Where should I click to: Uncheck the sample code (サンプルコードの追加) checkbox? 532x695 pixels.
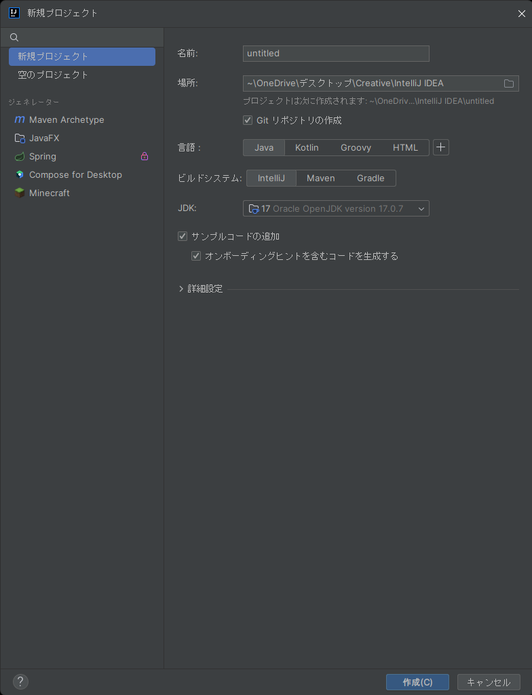coord(183,236)
